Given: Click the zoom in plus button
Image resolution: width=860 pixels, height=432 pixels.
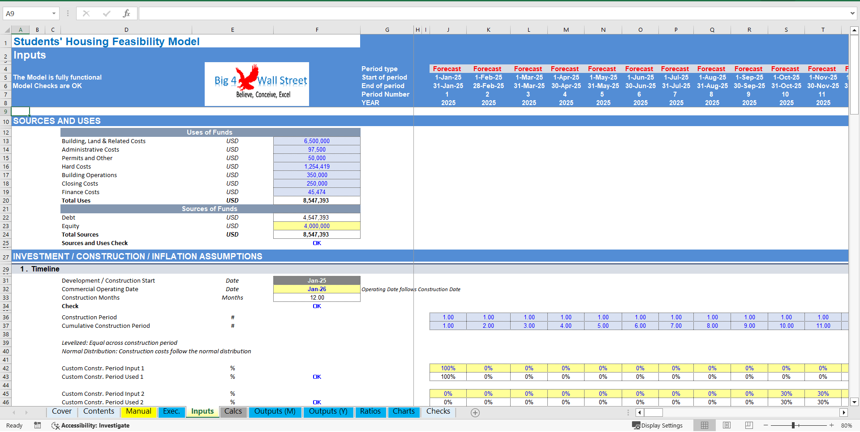Looking at the screenshot, I should click(x=832, y=425).
